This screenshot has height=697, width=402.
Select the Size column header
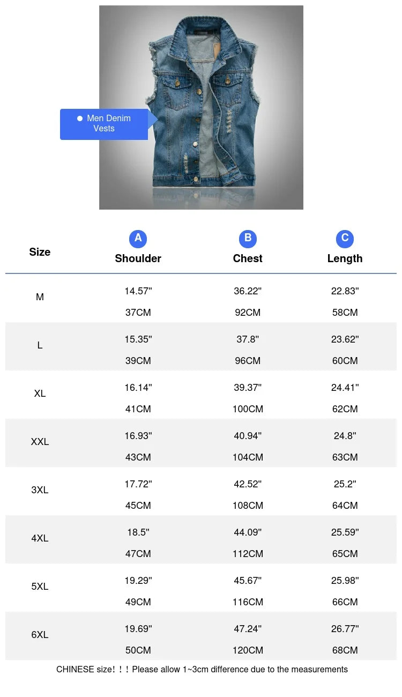pyautogui.click(x=40, y=252)
